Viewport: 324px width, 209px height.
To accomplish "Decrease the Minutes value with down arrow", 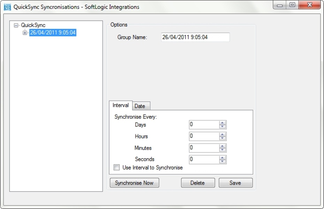I will 222,149.
